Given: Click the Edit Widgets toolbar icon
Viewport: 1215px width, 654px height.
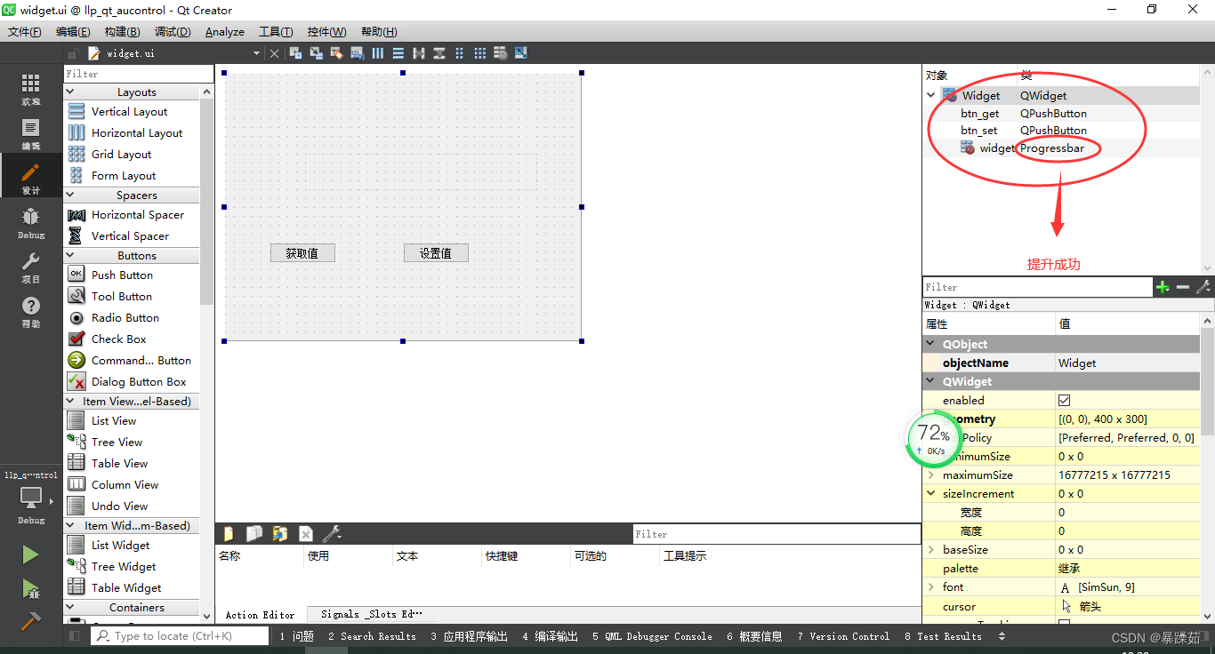Looking at the screenshot, I should pyautogui.click(x=295, y=53).
